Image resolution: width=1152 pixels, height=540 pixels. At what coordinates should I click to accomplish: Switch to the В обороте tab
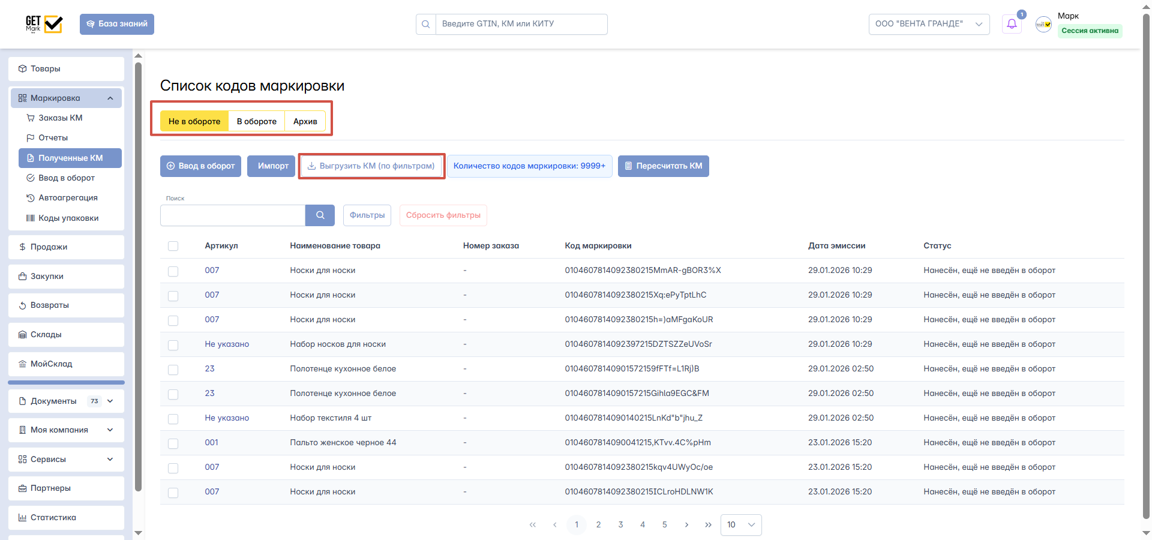click(256, 121)
